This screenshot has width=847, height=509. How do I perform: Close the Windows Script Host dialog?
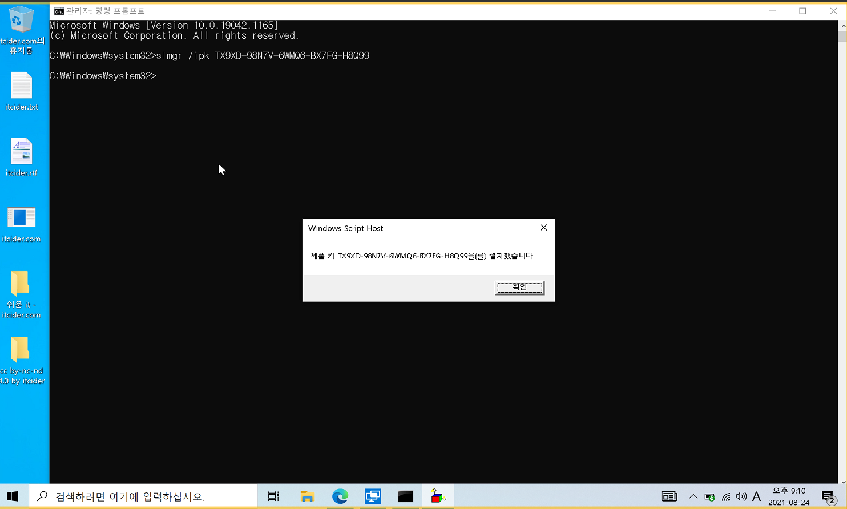(x=544, y=228)
